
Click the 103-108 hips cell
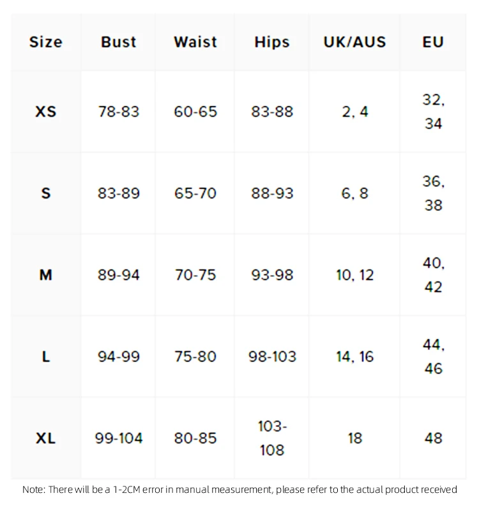[272, 438]
